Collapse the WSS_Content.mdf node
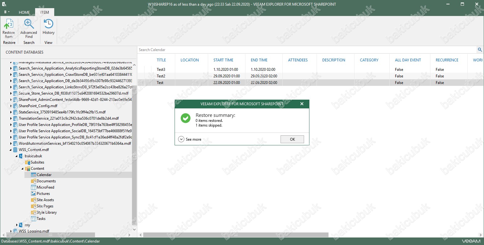The image size is (484, 245). pyautogui.click(x=11, y=150)
